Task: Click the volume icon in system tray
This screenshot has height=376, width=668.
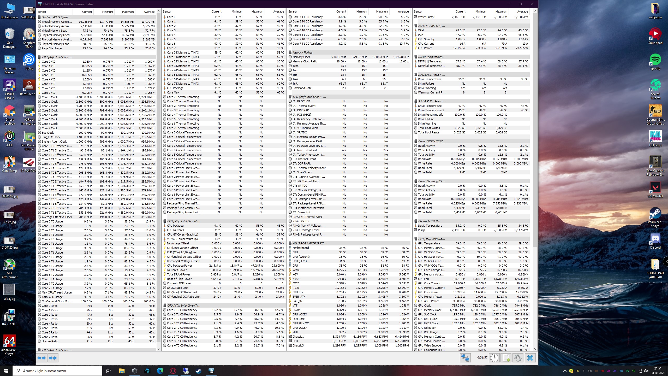Action: point(646,371)
